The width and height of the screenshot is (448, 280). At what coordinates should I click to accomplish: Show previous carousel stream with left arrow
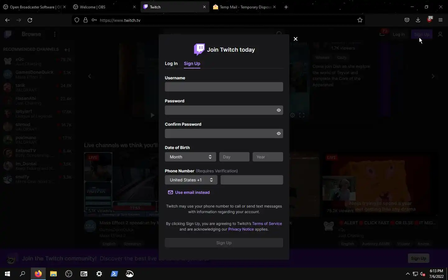pyautogui.click(x=90, y=76)
